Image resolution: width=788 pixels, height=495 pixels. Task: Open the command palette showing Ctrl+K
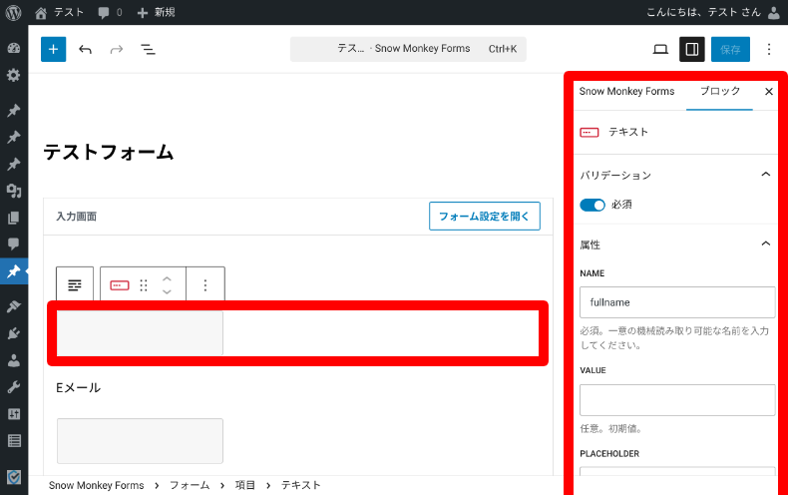coord(408,49)
